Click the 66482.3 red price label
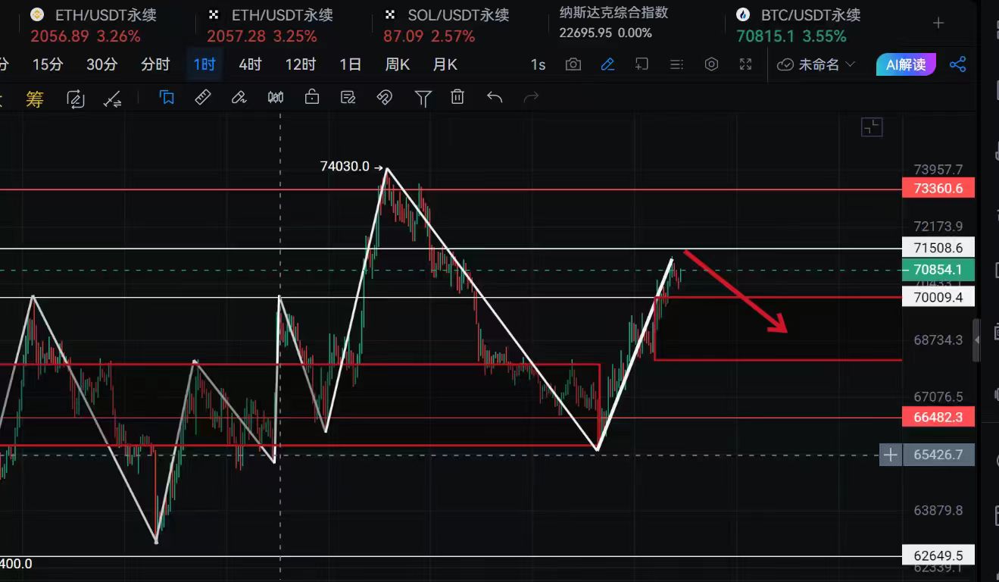Viewport: 999px width, 582px height. point(938,416)
